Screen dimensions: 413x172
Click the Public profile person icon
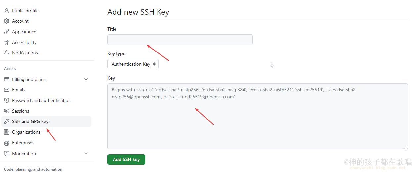click(x=6, y=11)
